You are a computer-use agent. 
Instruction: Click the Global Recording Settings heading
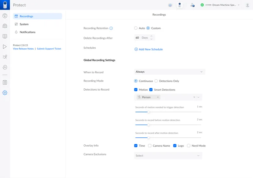100,60
